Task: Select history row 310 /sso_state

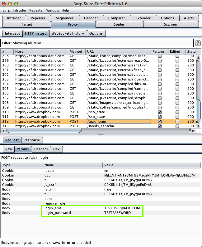Action: coord(98,112)
